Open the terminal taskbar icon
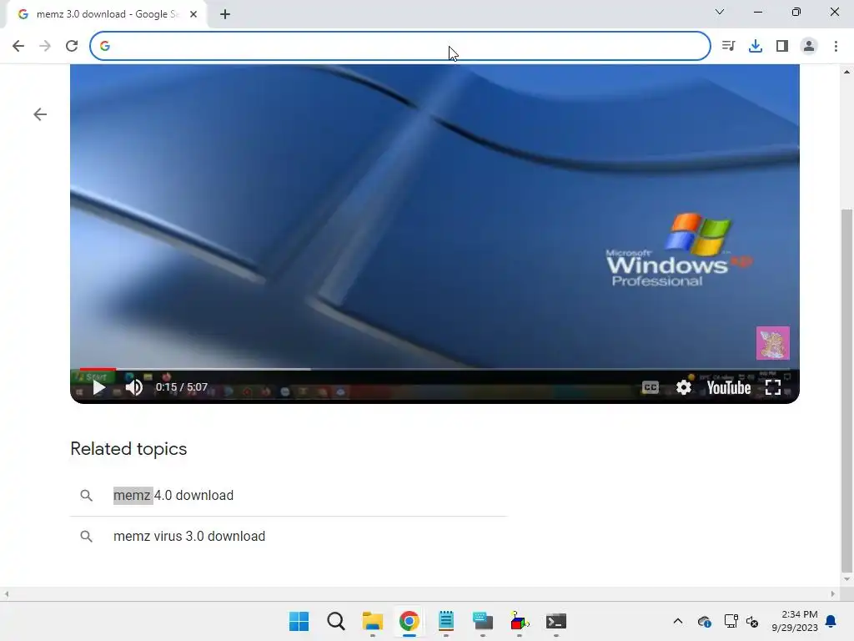 click(x=556, y=621)
